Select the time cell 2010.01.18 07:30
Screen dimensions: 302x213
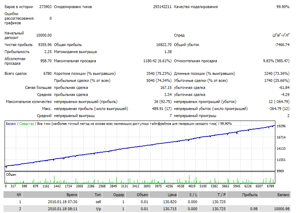coord(62,202)
